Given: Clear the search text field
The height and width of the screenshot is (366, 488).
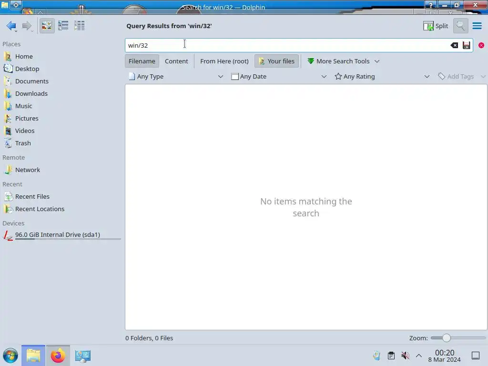Looking at the screenshot, I should tap(454, 45).
